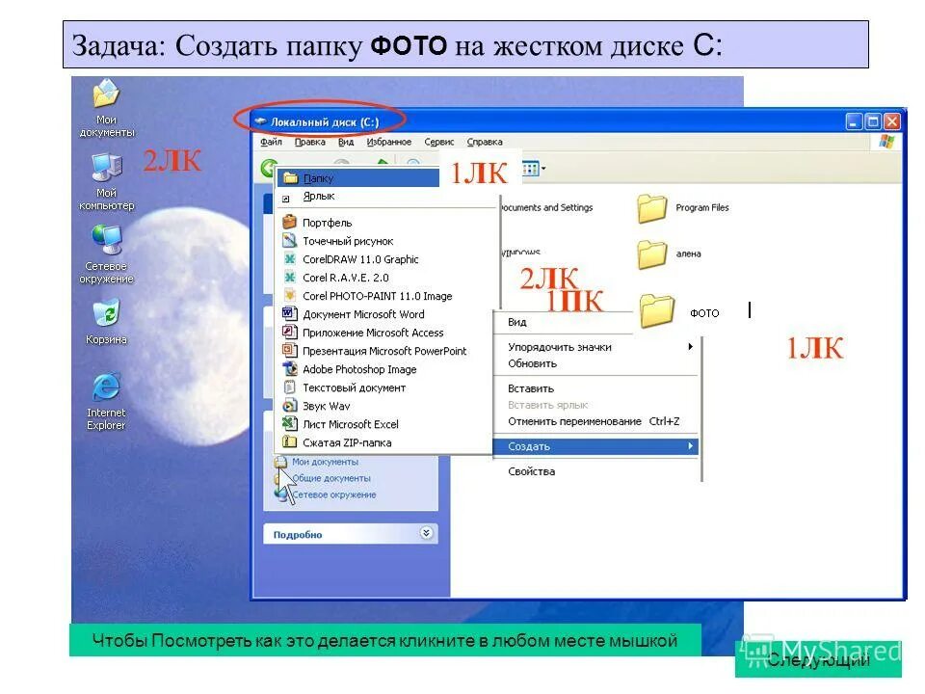Screen dimensions: 925x694
Task: Click the ФОТО folder name label
Action: (704, 313)
